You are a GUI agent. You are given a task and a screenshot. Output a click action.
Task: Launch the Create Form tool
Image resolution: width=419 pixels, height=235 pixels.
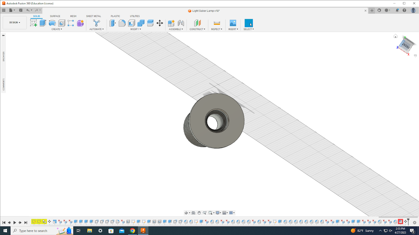pos(80,23)
